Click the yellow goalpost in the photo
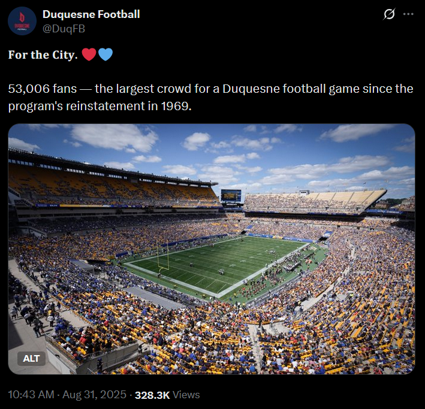425x409 pixels. (163, 256)
